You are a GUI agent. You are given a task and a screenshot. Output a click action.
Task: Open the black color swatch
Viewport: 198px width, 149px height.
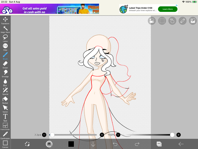click(71, 144)
